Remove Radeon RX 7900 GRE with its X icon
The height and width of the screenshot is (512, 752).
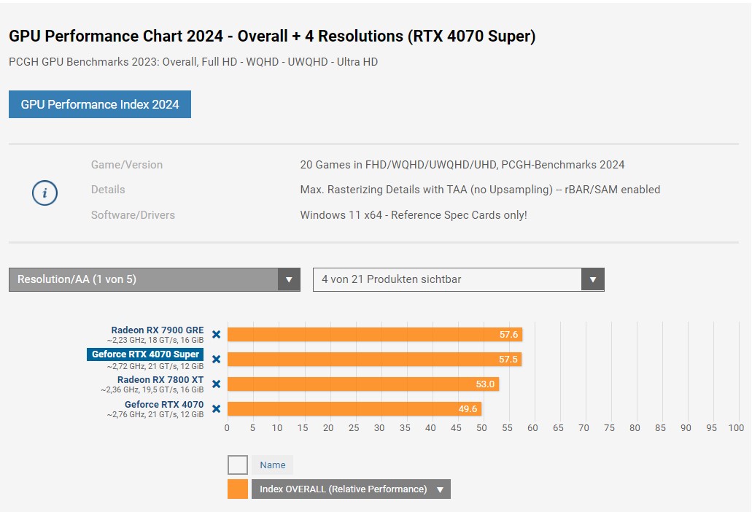pos(217,335)
